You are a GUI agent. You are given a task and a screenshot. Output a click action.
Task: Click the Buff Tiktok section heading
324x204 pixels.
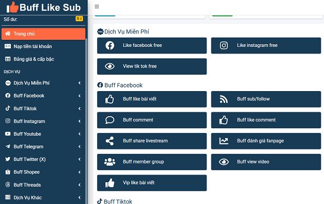(x=115, y=201)
